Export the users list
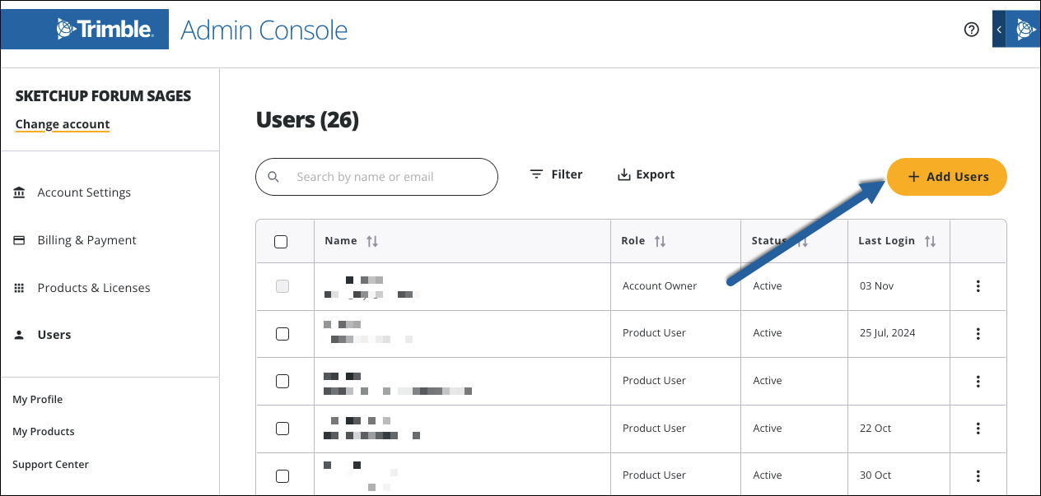Viewport: 1041px width, 496px height. (646, 174)
